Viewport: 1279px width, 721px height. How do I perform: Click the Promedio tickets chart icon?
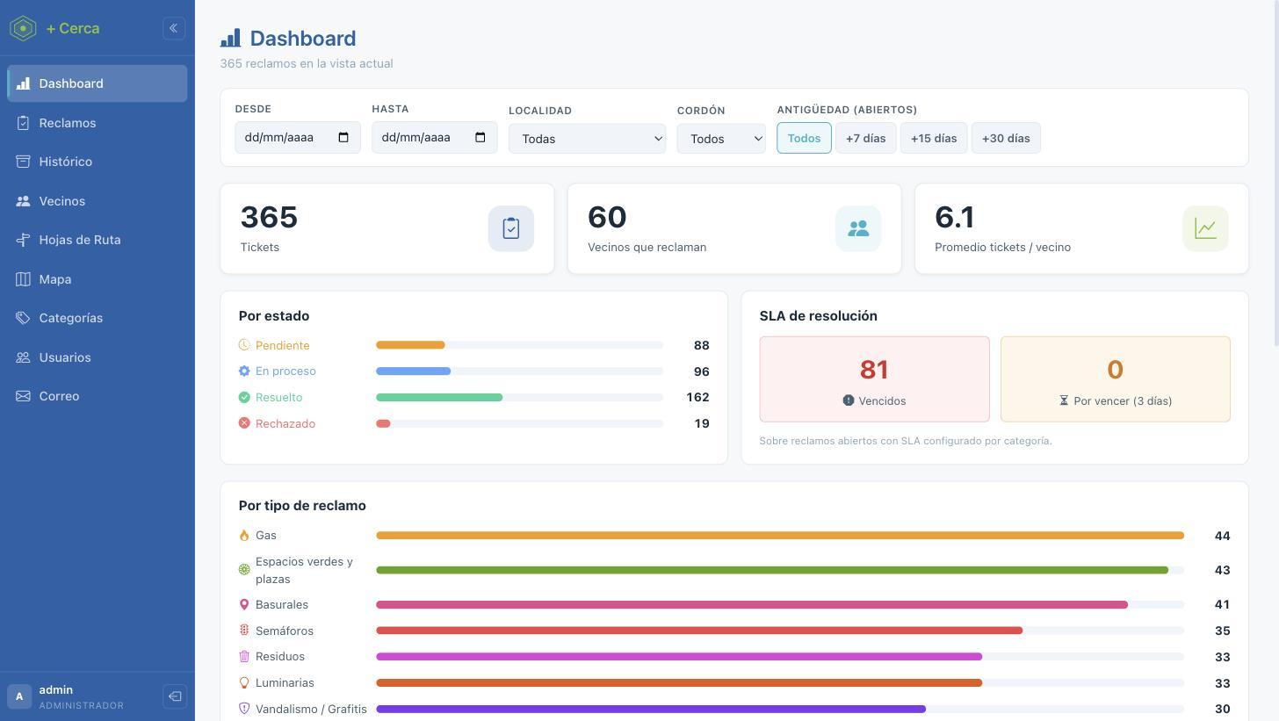1205,228
